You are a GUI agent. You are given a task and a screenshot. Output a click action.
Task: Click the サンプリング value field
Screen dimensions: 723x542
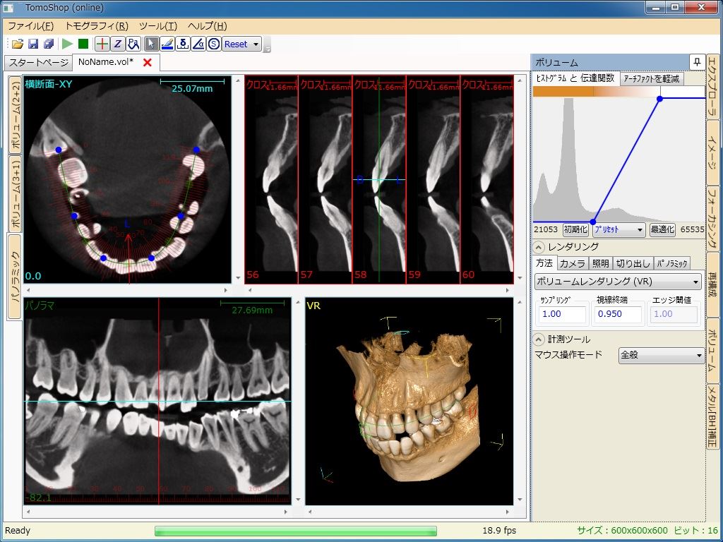pos(561,314)
